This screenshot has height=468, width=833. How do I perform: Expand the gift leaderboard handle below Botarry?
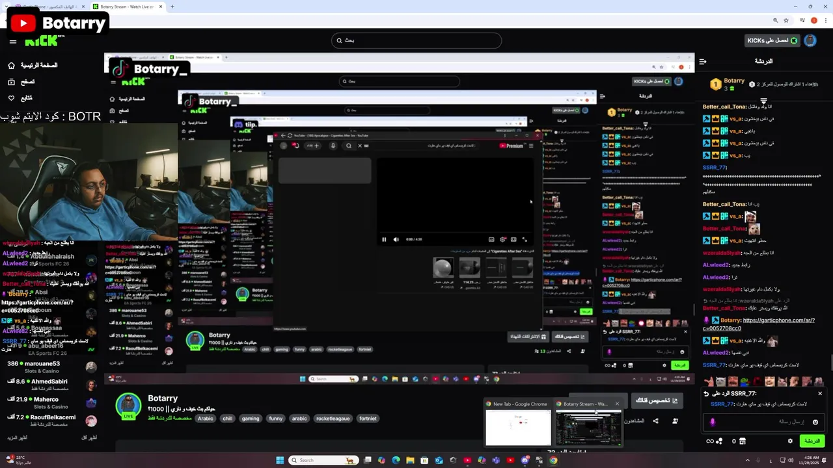(763, 101)
